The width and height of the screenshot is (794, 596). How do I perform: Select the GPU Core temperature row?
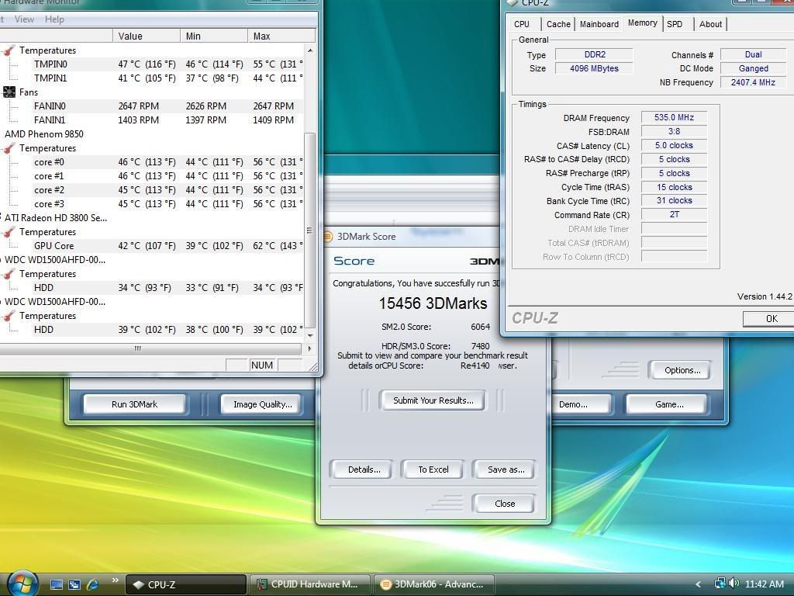[152, 246]
